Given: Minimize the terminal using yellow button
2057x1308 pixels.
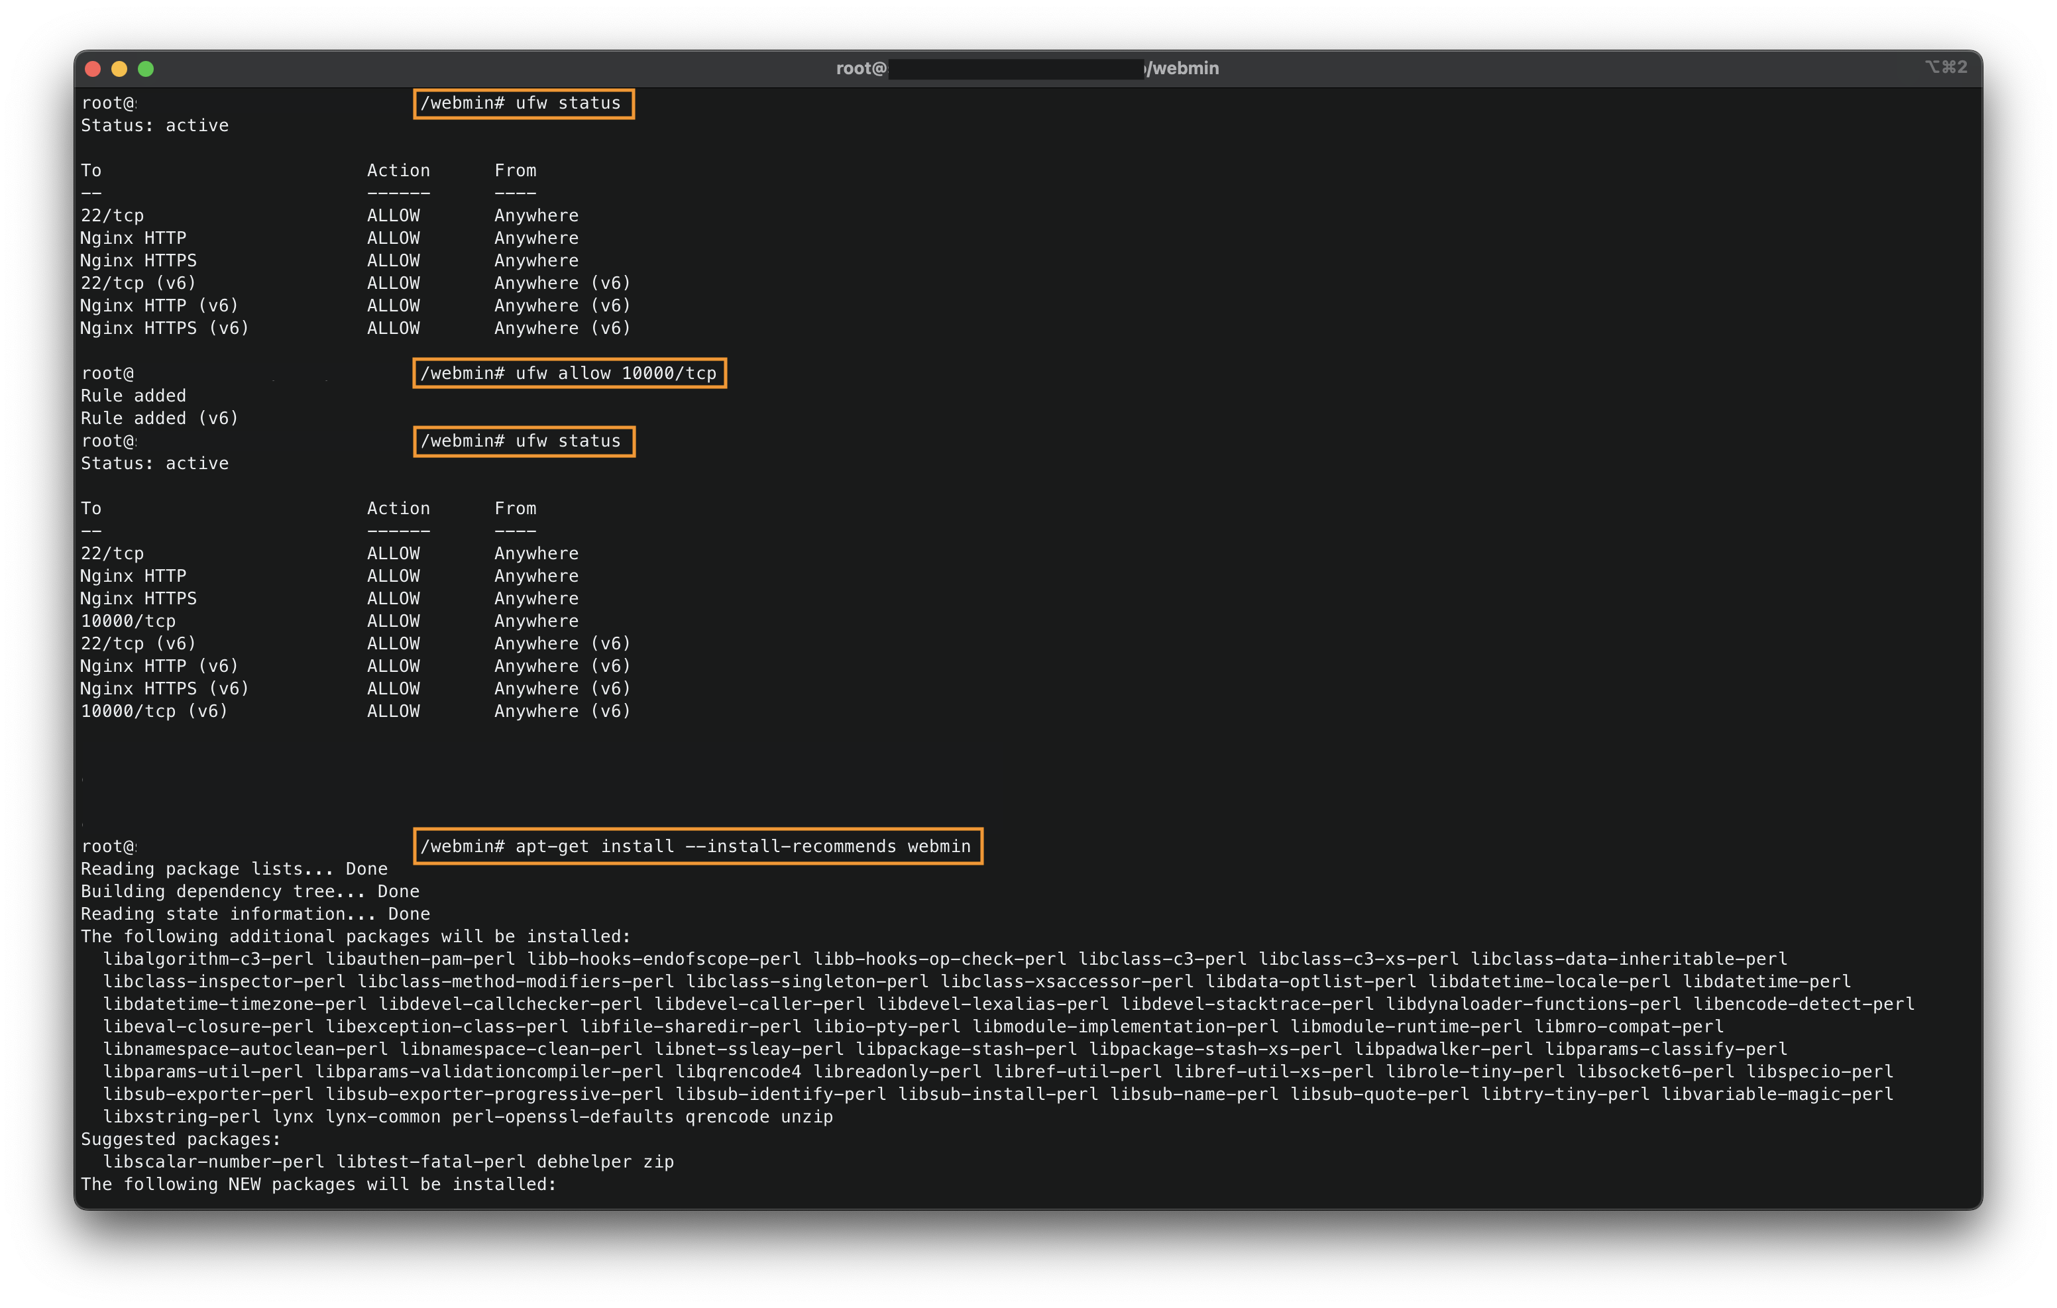Looking at the screenshot, I should (119, 69).
